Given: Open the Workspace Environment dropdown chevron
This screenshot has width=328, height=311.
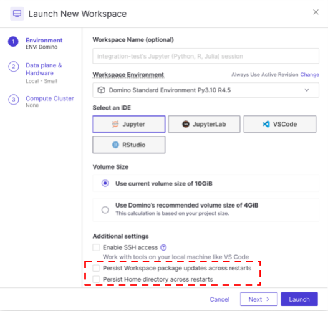Looking at the screenshot, I should pos(307,90).
